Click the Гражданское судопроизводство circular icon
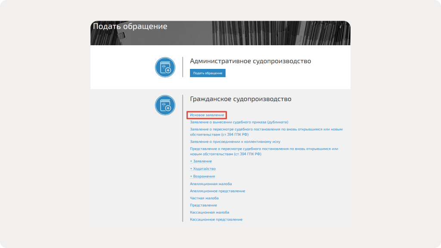Viewport: 441px width, 248px height. [165, 105]
